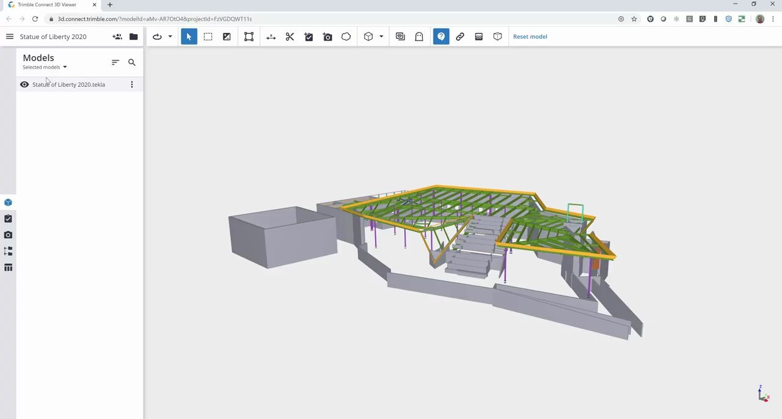Viewport: 782px width, 419px height.
Task: Open the Selected models dropdown
Action: tap(44, 67)
